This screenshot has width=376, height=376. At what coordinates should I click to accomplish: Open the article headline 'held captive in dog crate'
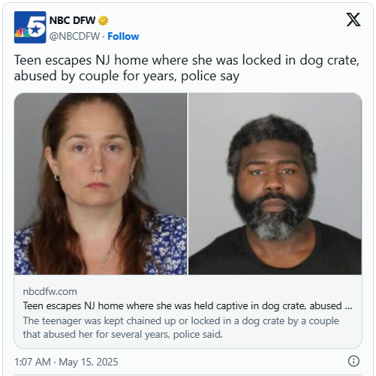click(188, 306)
